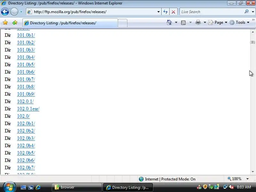Viewport: 256px width, 192px height.
Task: Click the Windows Security shield tray icon
Action: click(x=205, y=187)
